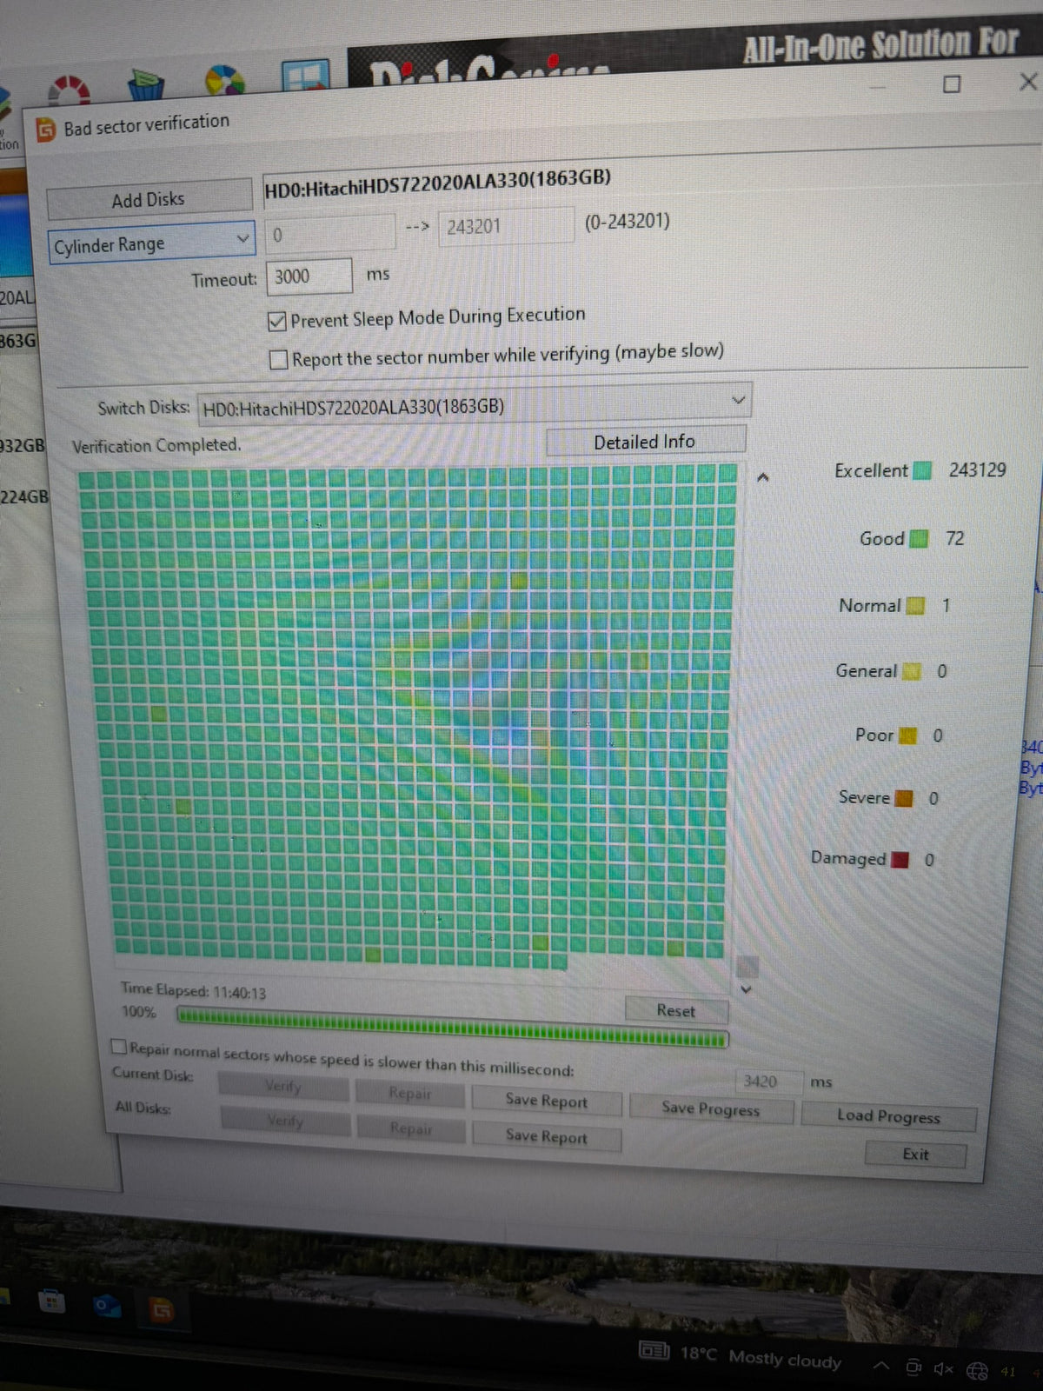Click the end cylinder field showing 243201
Image resolution: width=1043 pixels, height=1391 pixels.
coord(506,226)
